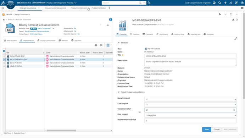Collapse the Attributes section

[119, 43]
